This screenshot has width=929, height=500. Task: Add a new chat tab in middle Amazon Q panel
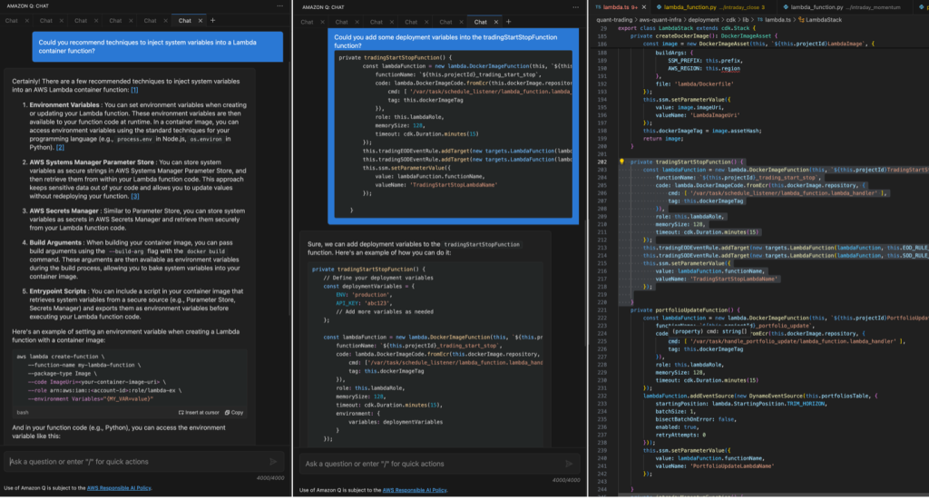click(x=508, y=22)
